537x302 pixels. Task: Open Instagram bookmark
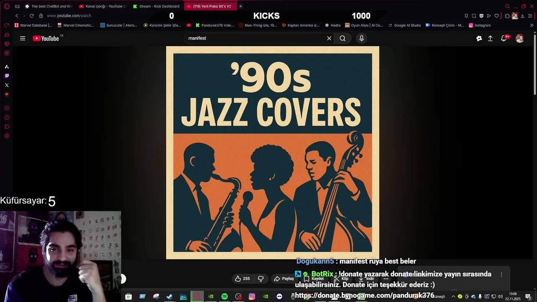480,25
